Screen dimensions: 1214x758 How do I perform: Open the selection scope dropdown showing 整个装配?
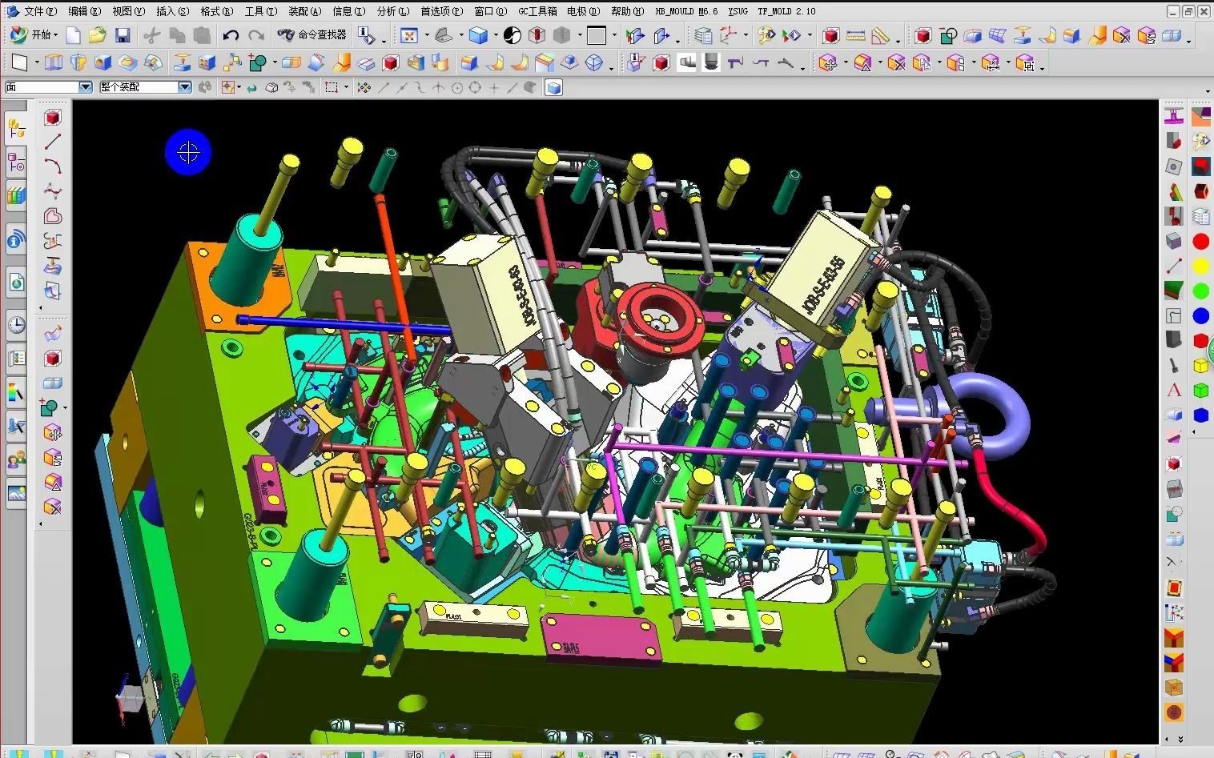click(183, 86)
